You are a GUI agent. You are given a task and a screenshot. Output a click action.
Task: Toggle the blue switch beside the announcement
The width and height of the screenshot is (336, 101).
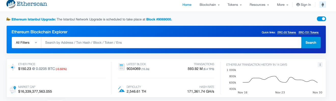[x=321, y=19]
